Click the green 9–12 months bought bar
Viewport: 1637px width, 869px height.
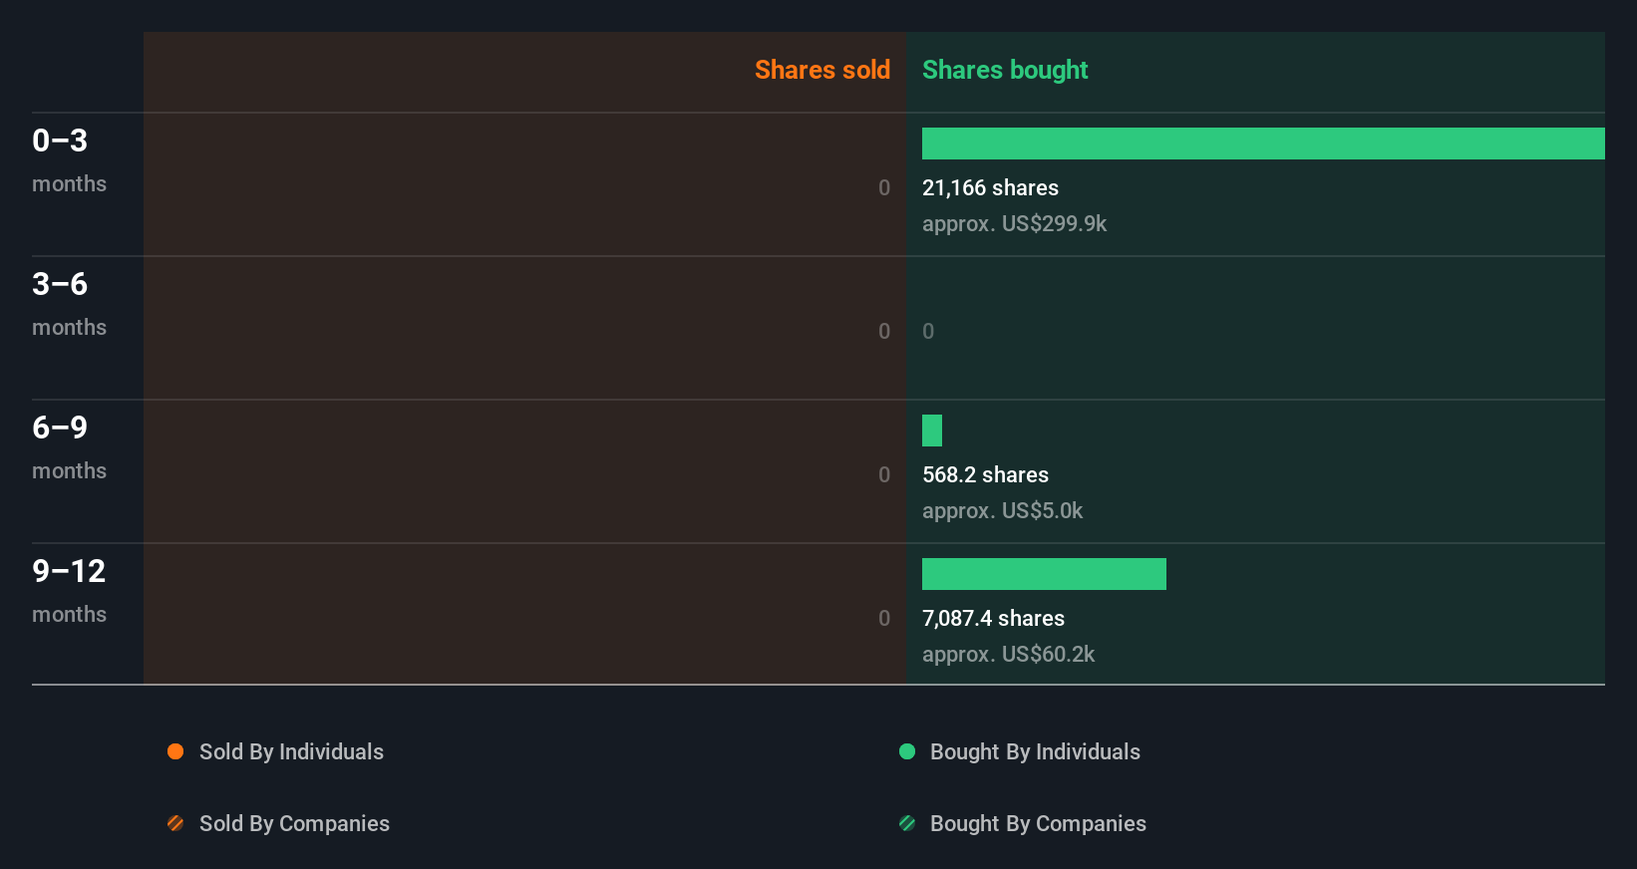(x=1044, y=574)
